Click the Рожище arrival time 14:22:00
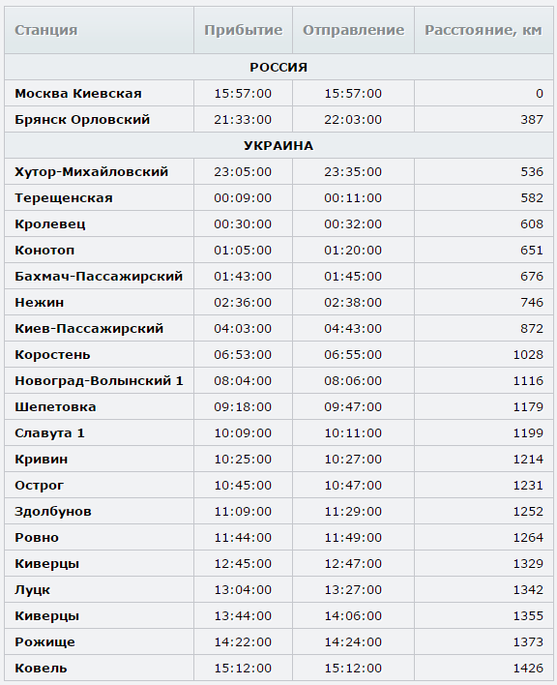Viewport: 557px width, 685px height. point(243,642)
